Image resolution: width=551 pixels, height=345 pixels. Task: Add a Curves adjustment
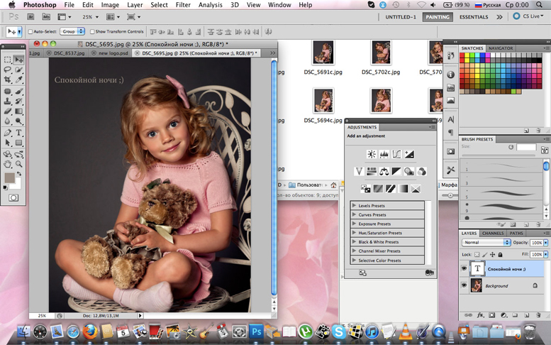pyautogui.click(x=396, y=154)
